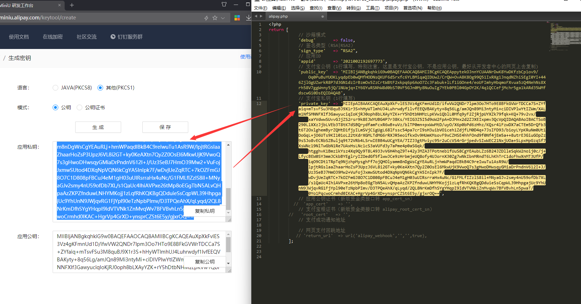
Task: Open 查找(I) menu in Sublime Text
Action: [316, 8]
